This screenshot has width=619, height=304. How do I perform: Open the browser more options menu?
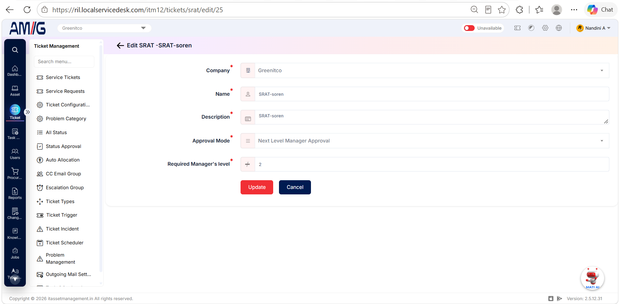click(574, 10)
